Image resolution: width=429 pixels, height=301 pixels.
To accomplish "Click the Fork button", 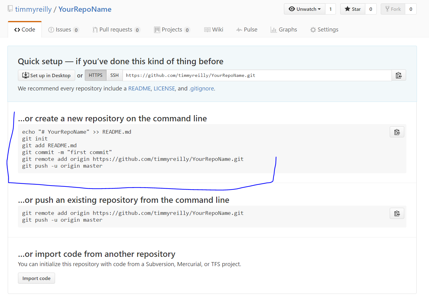I will click(393, 9).
